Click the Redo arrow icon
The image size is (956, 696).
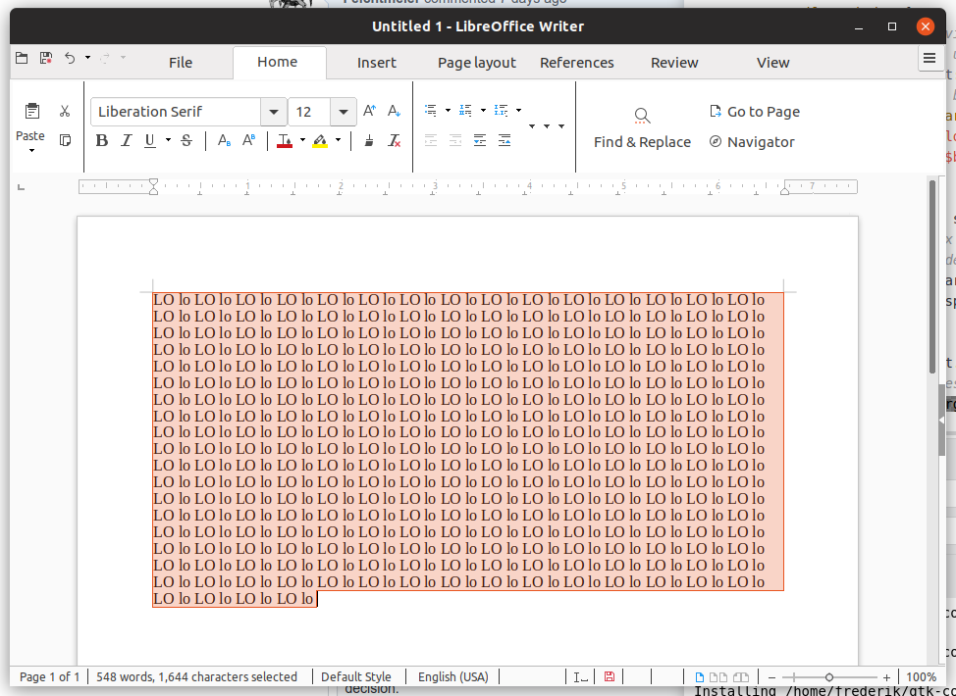pyautogui.click(x=105, y=59)
